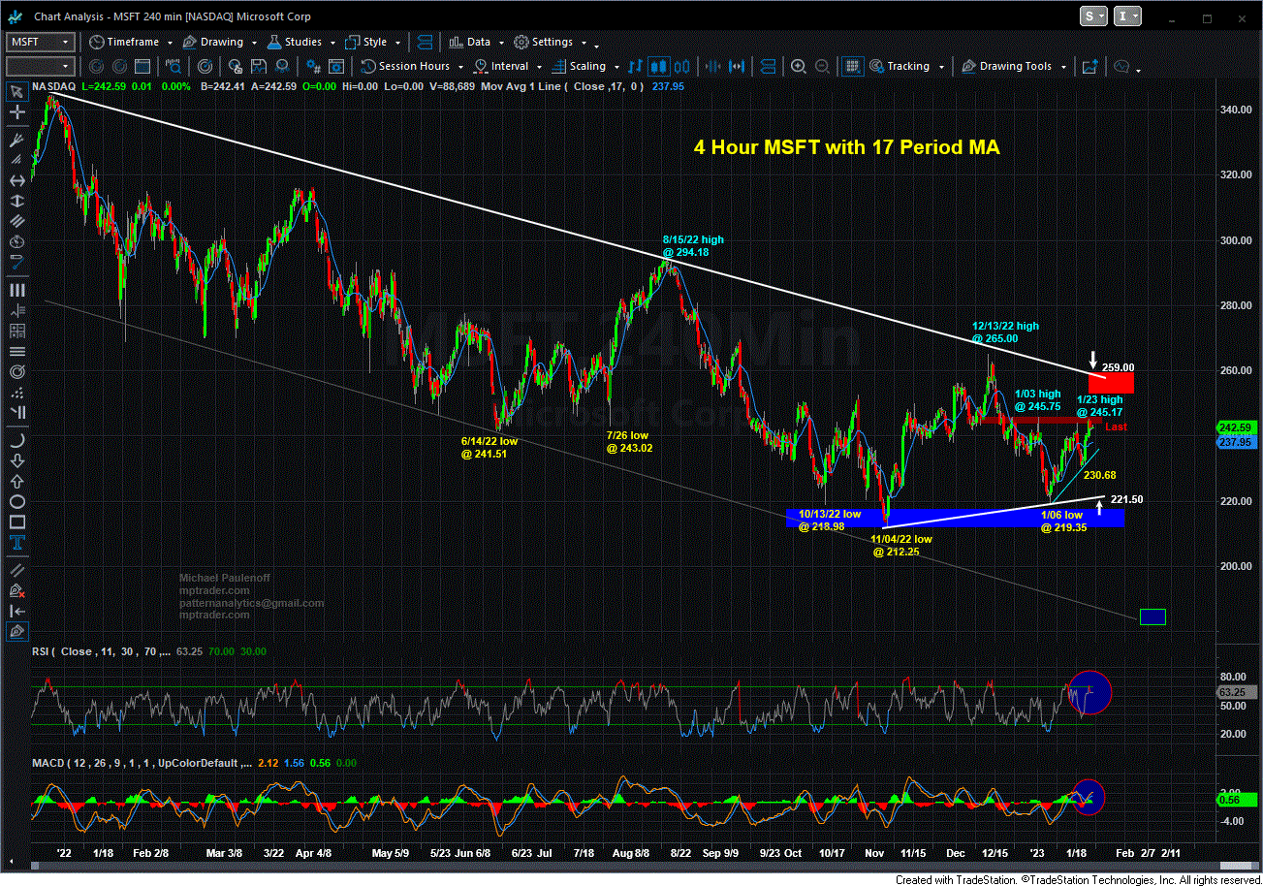Select the vertical double-arrow drawing tool

click(16, 203)
